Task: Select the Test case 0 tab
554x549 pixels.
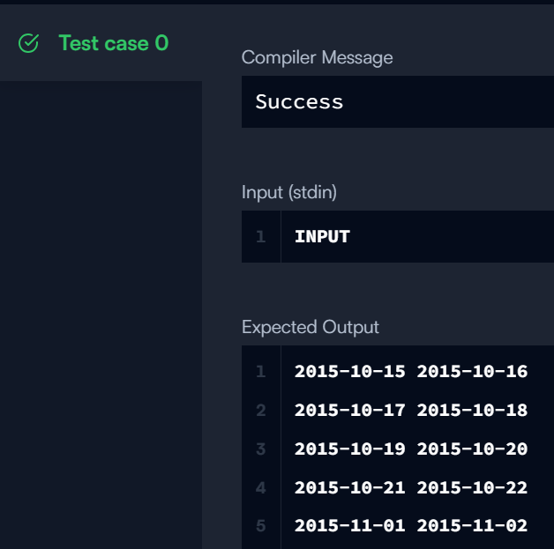Action: (113, 43)
